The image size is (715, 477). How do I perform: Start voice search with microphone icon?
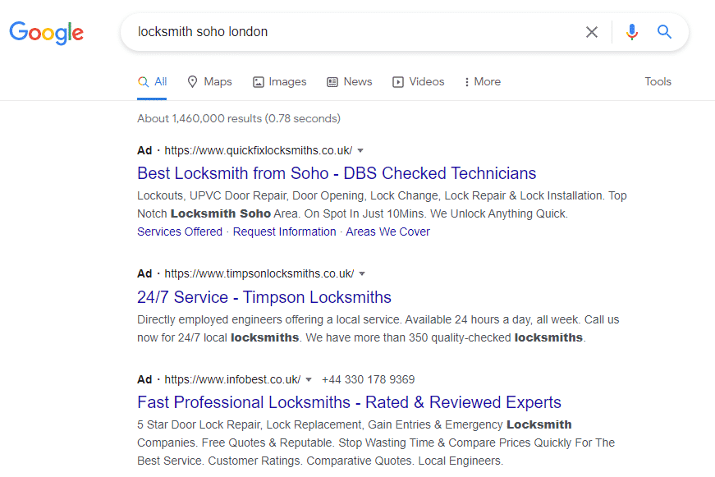(631, 32)
